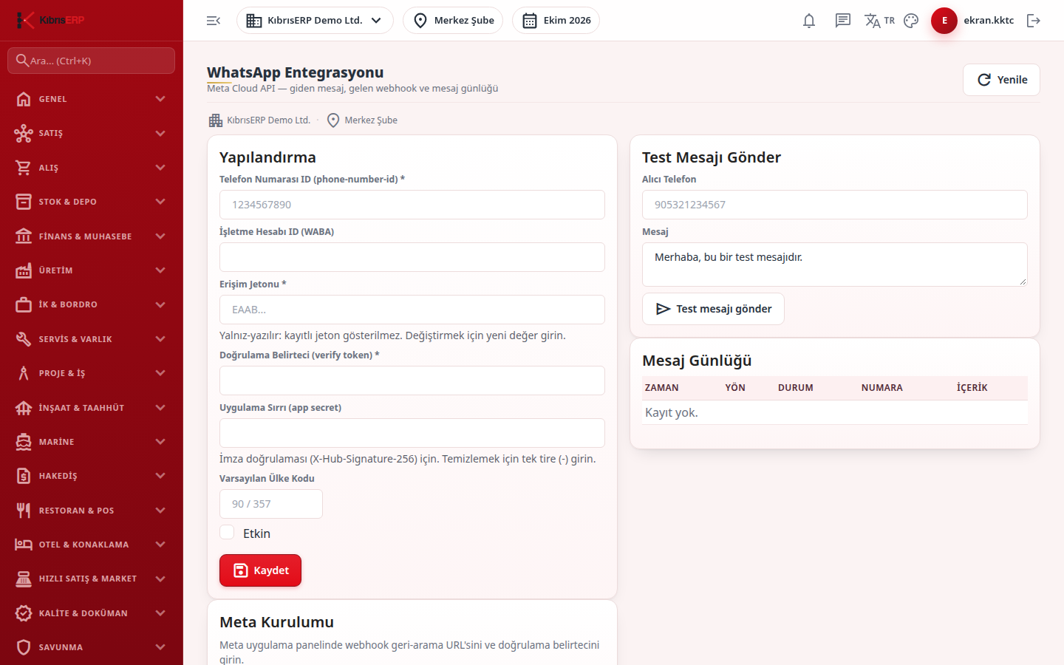Enable the Etkin checkbox

click(x=227, y=533)
